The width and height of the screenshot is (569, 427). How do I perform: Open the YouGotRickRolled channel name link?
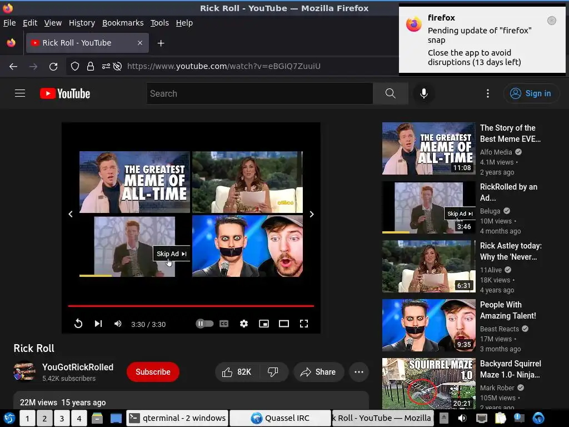click(x=78, y=367)
